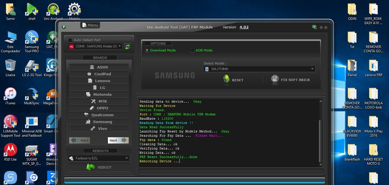Open WIPE_ROM EASY A10 archive
This screenshot has height=185, width=389.
pyautogui.click(x=373, y=14)
